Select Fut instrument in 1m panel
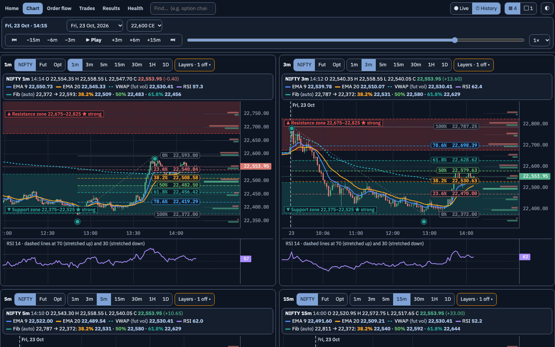Viewport: 555px width, 347px height. click(x=43, y=65)
